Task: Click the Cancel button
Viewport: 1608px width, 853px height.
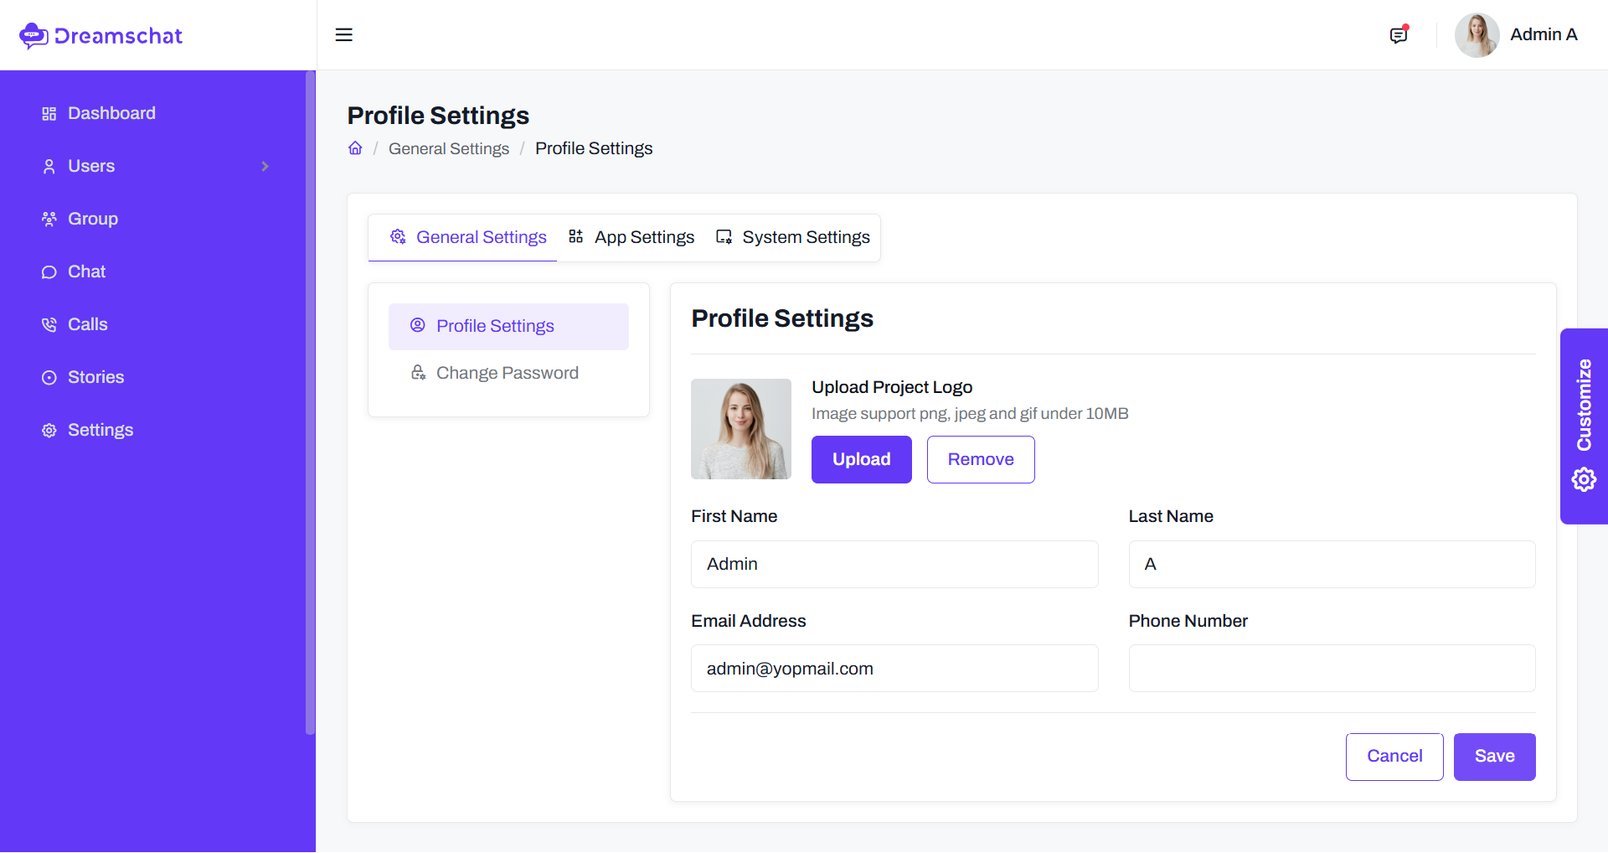Action: [1394, 757]
